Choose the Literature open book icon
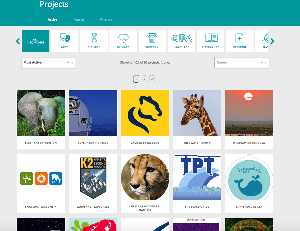300x231 pixels. [211, 38]
